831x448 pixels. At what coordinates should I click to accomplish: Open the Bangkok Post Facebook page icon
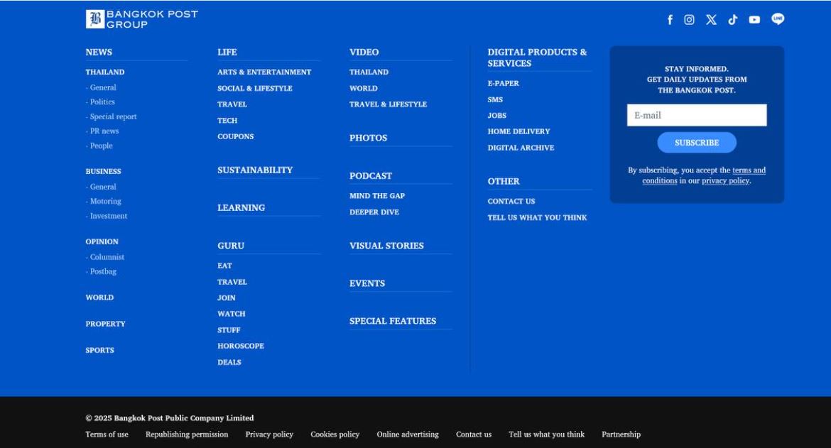click(x=670, y=20)
